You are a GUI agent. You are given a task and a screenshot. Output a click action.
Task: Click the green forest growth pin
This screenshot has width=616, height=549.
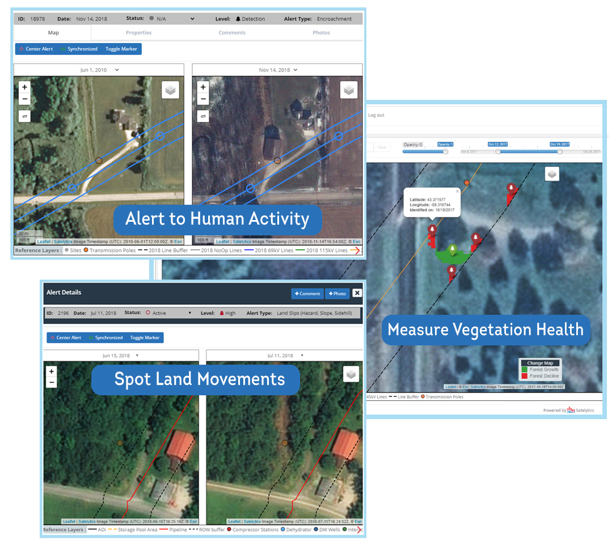pyautogui.click(x=453, y=250)
